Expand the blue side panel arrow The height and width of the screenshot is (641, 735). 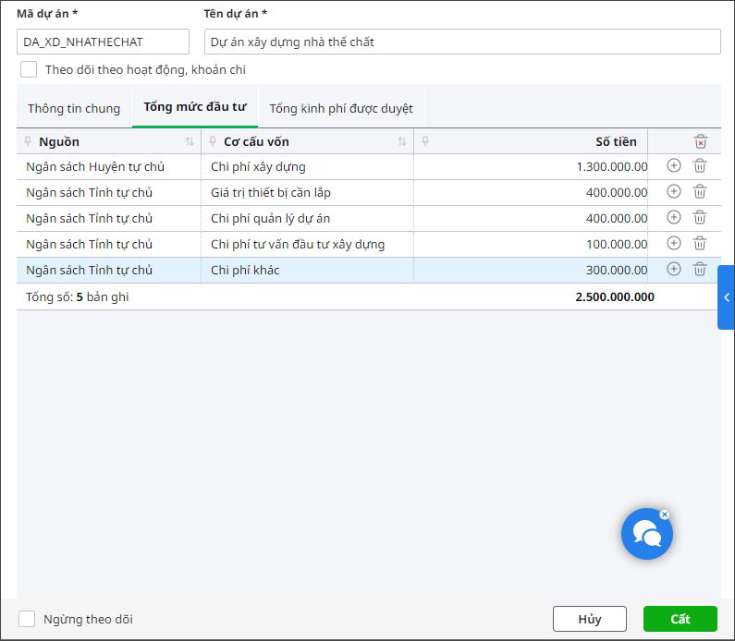coord(726,297)
